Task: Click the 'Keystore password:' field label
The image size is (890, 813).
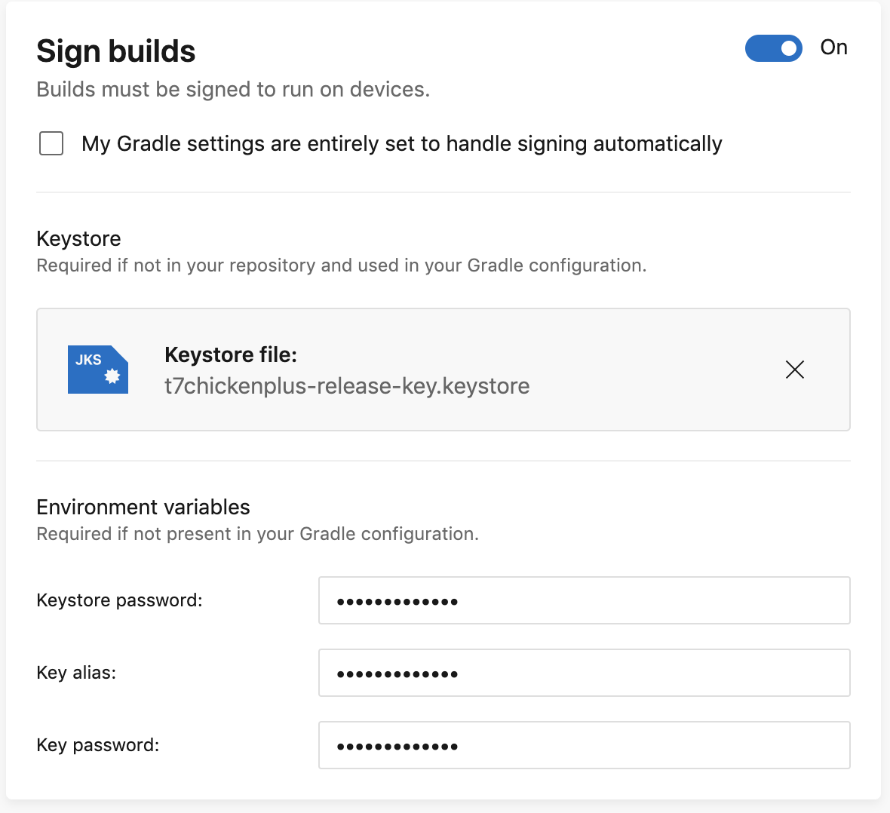Action: pyautogui.click(x=119, y=600)
